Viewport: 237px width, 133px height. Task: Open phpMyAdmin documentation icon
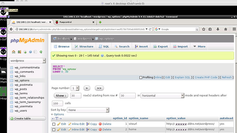[x=30, y=52]
